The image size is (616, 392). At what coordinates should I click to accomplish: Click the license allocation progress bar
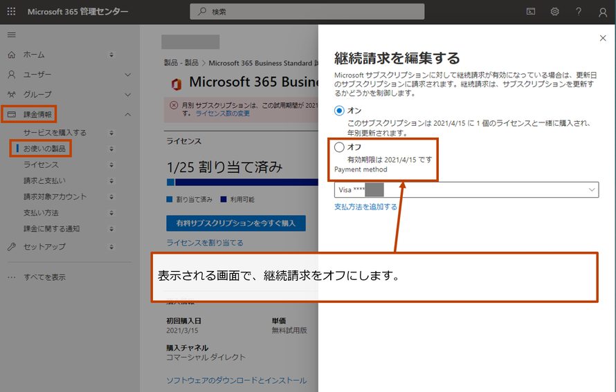235,183
